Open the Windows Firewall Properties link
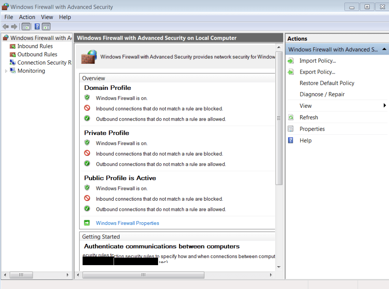Screen dimensions: 389x289 click(127, 223)
